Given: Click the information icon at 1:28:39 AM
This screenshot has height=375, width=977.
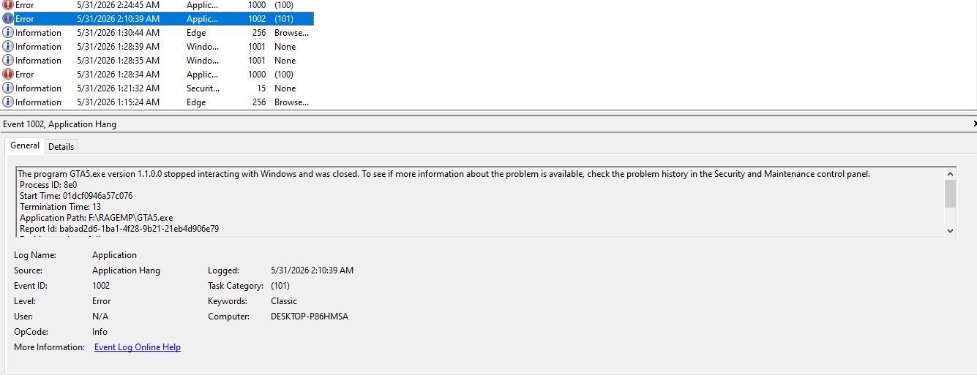Looking at the screenshot, I should (8, 47).
